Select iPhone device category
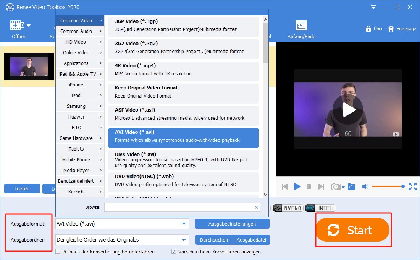 [80, 85]
